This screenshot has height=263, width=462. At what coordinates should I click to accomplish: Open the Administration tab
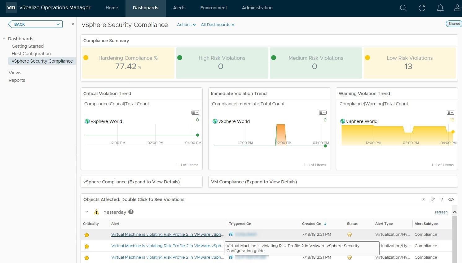point(257,8)
